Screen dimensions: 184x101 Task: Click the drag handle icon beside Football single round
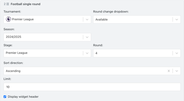click(8, 4)
